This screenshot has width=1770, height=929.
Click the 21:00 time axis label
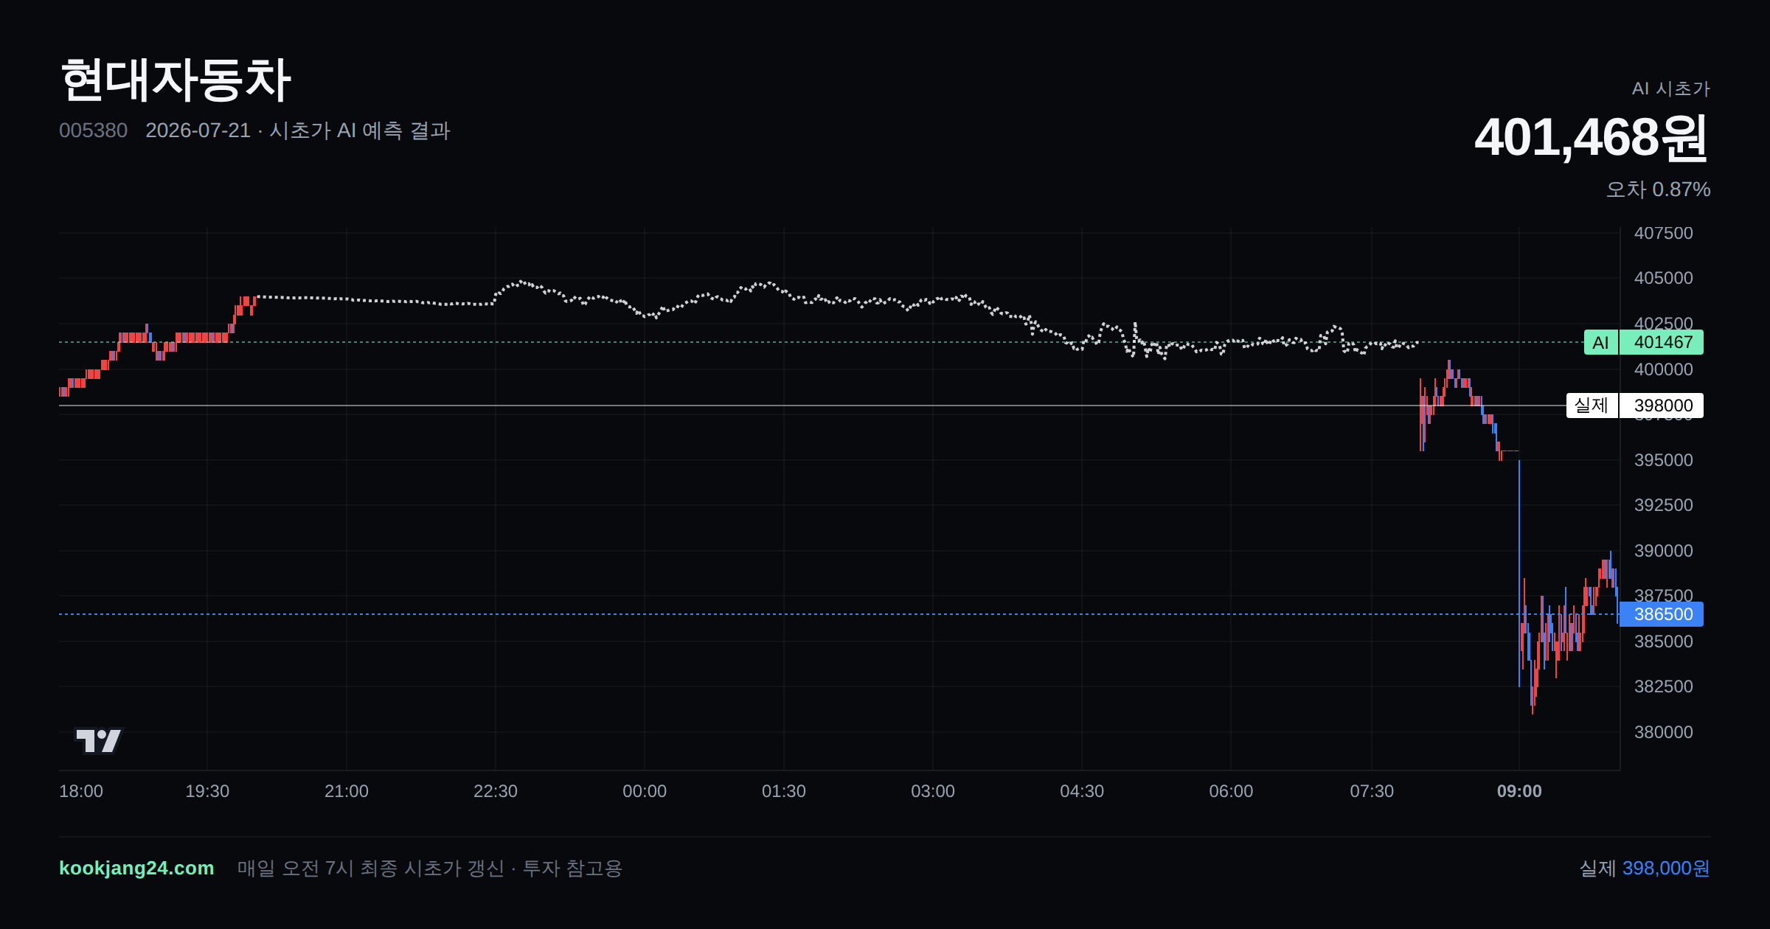(347, 791)
